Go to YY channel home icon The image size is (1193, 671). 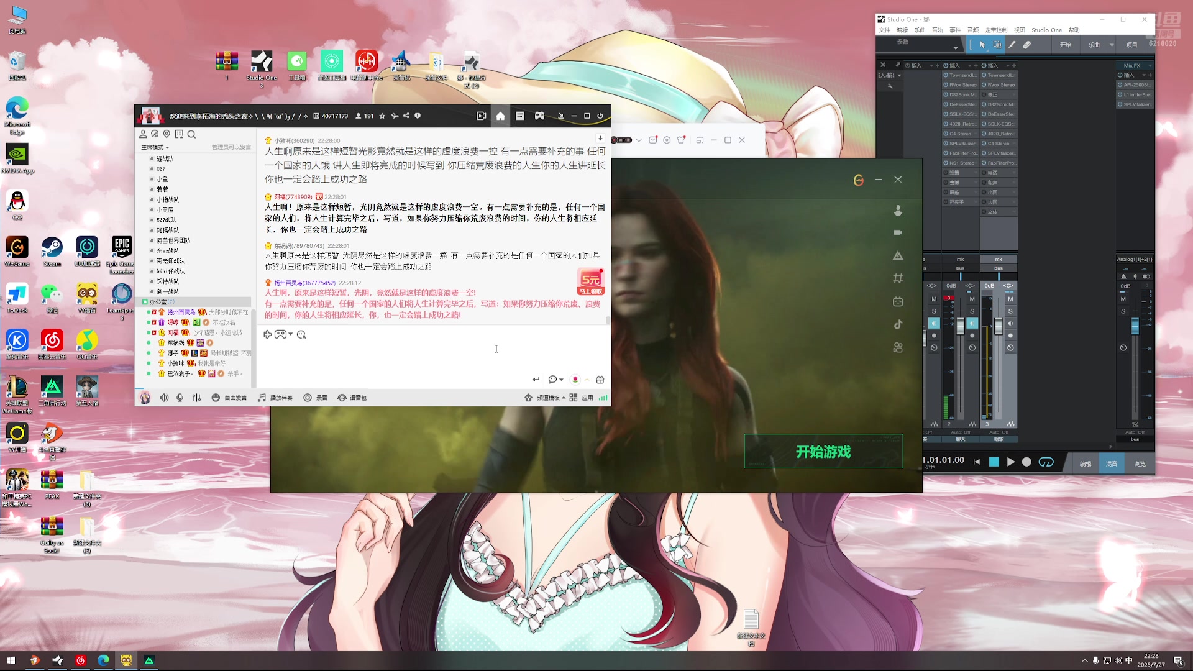point(500,116)
